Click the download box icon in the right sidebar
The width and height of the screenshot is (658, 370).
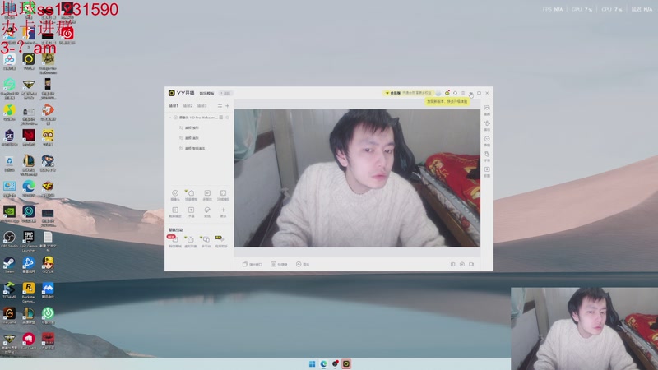click(x=487, y=172)
